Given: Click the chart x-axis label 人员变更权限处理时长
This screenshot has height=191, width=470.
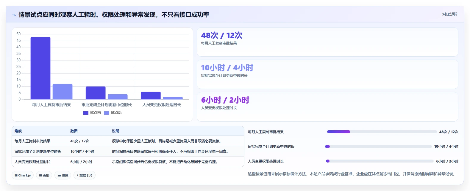Looking at the screenshot, I should [162, 105].
